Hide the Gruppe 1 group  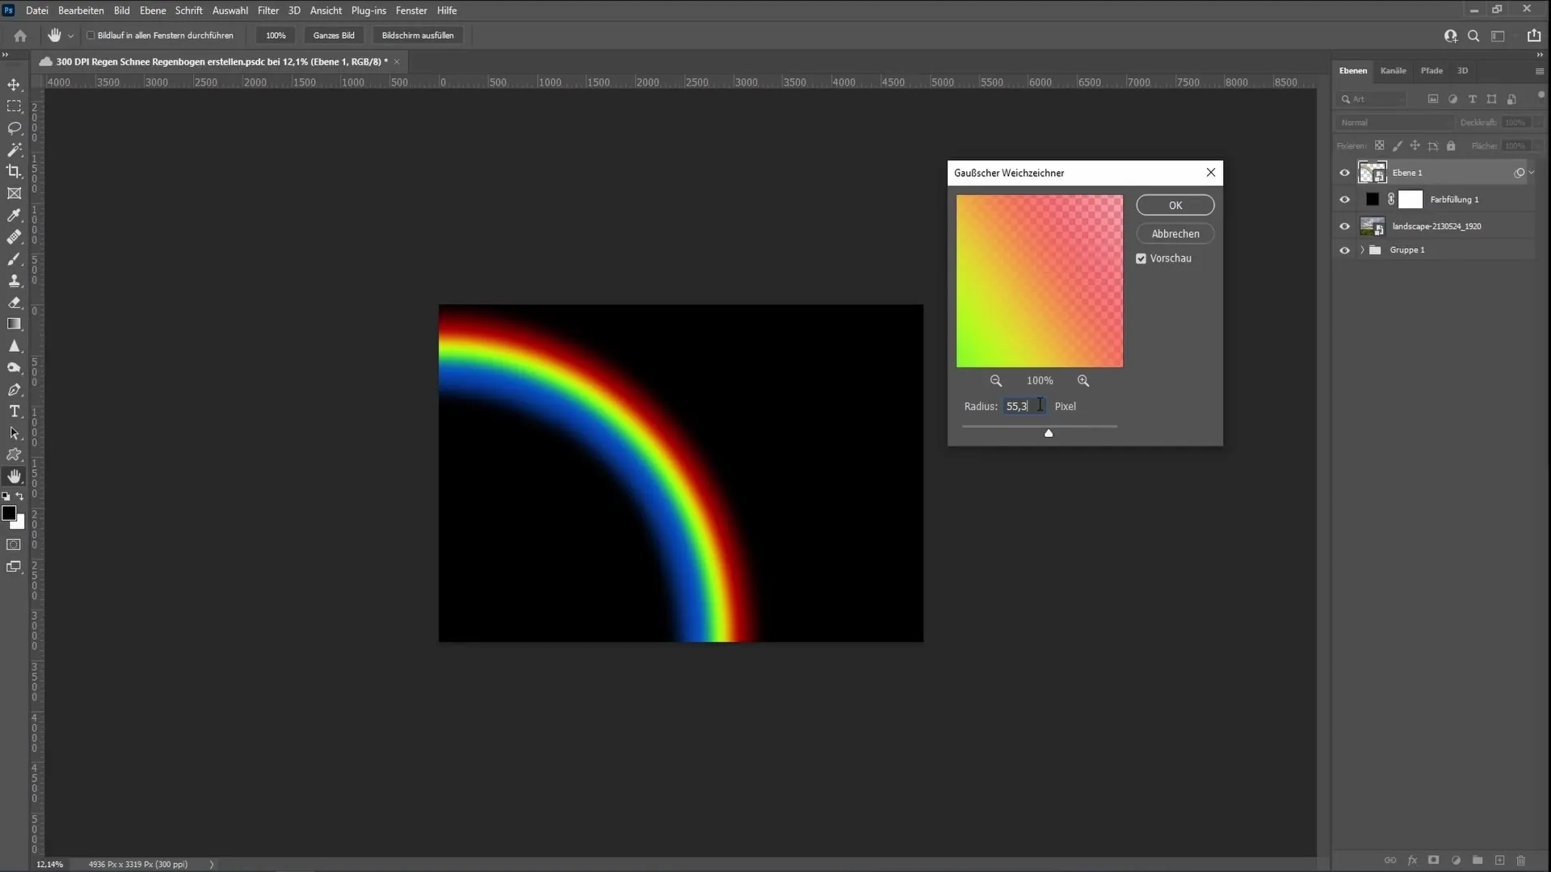coord(1344,250)
